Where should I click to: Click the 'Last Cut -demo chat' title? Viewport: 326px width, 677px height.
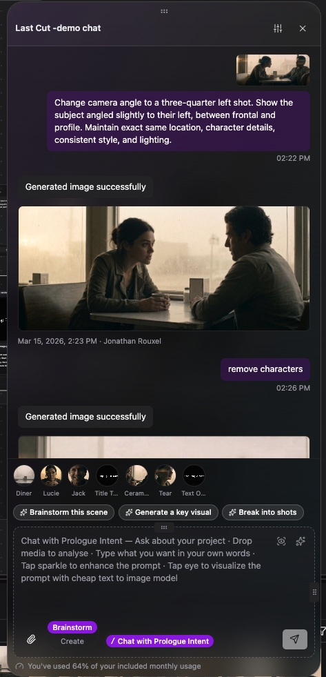coord(58,28)
